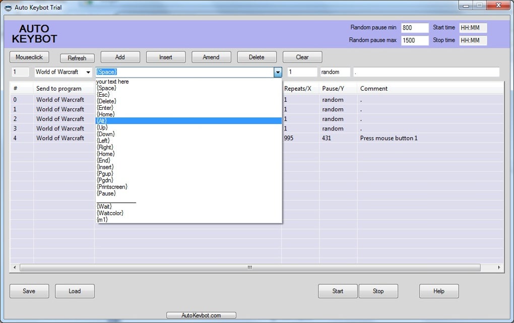Set the Stop time HH:MM field
Image resolution: width=514 pixels, height=323 pixels.
pos(473,40)
